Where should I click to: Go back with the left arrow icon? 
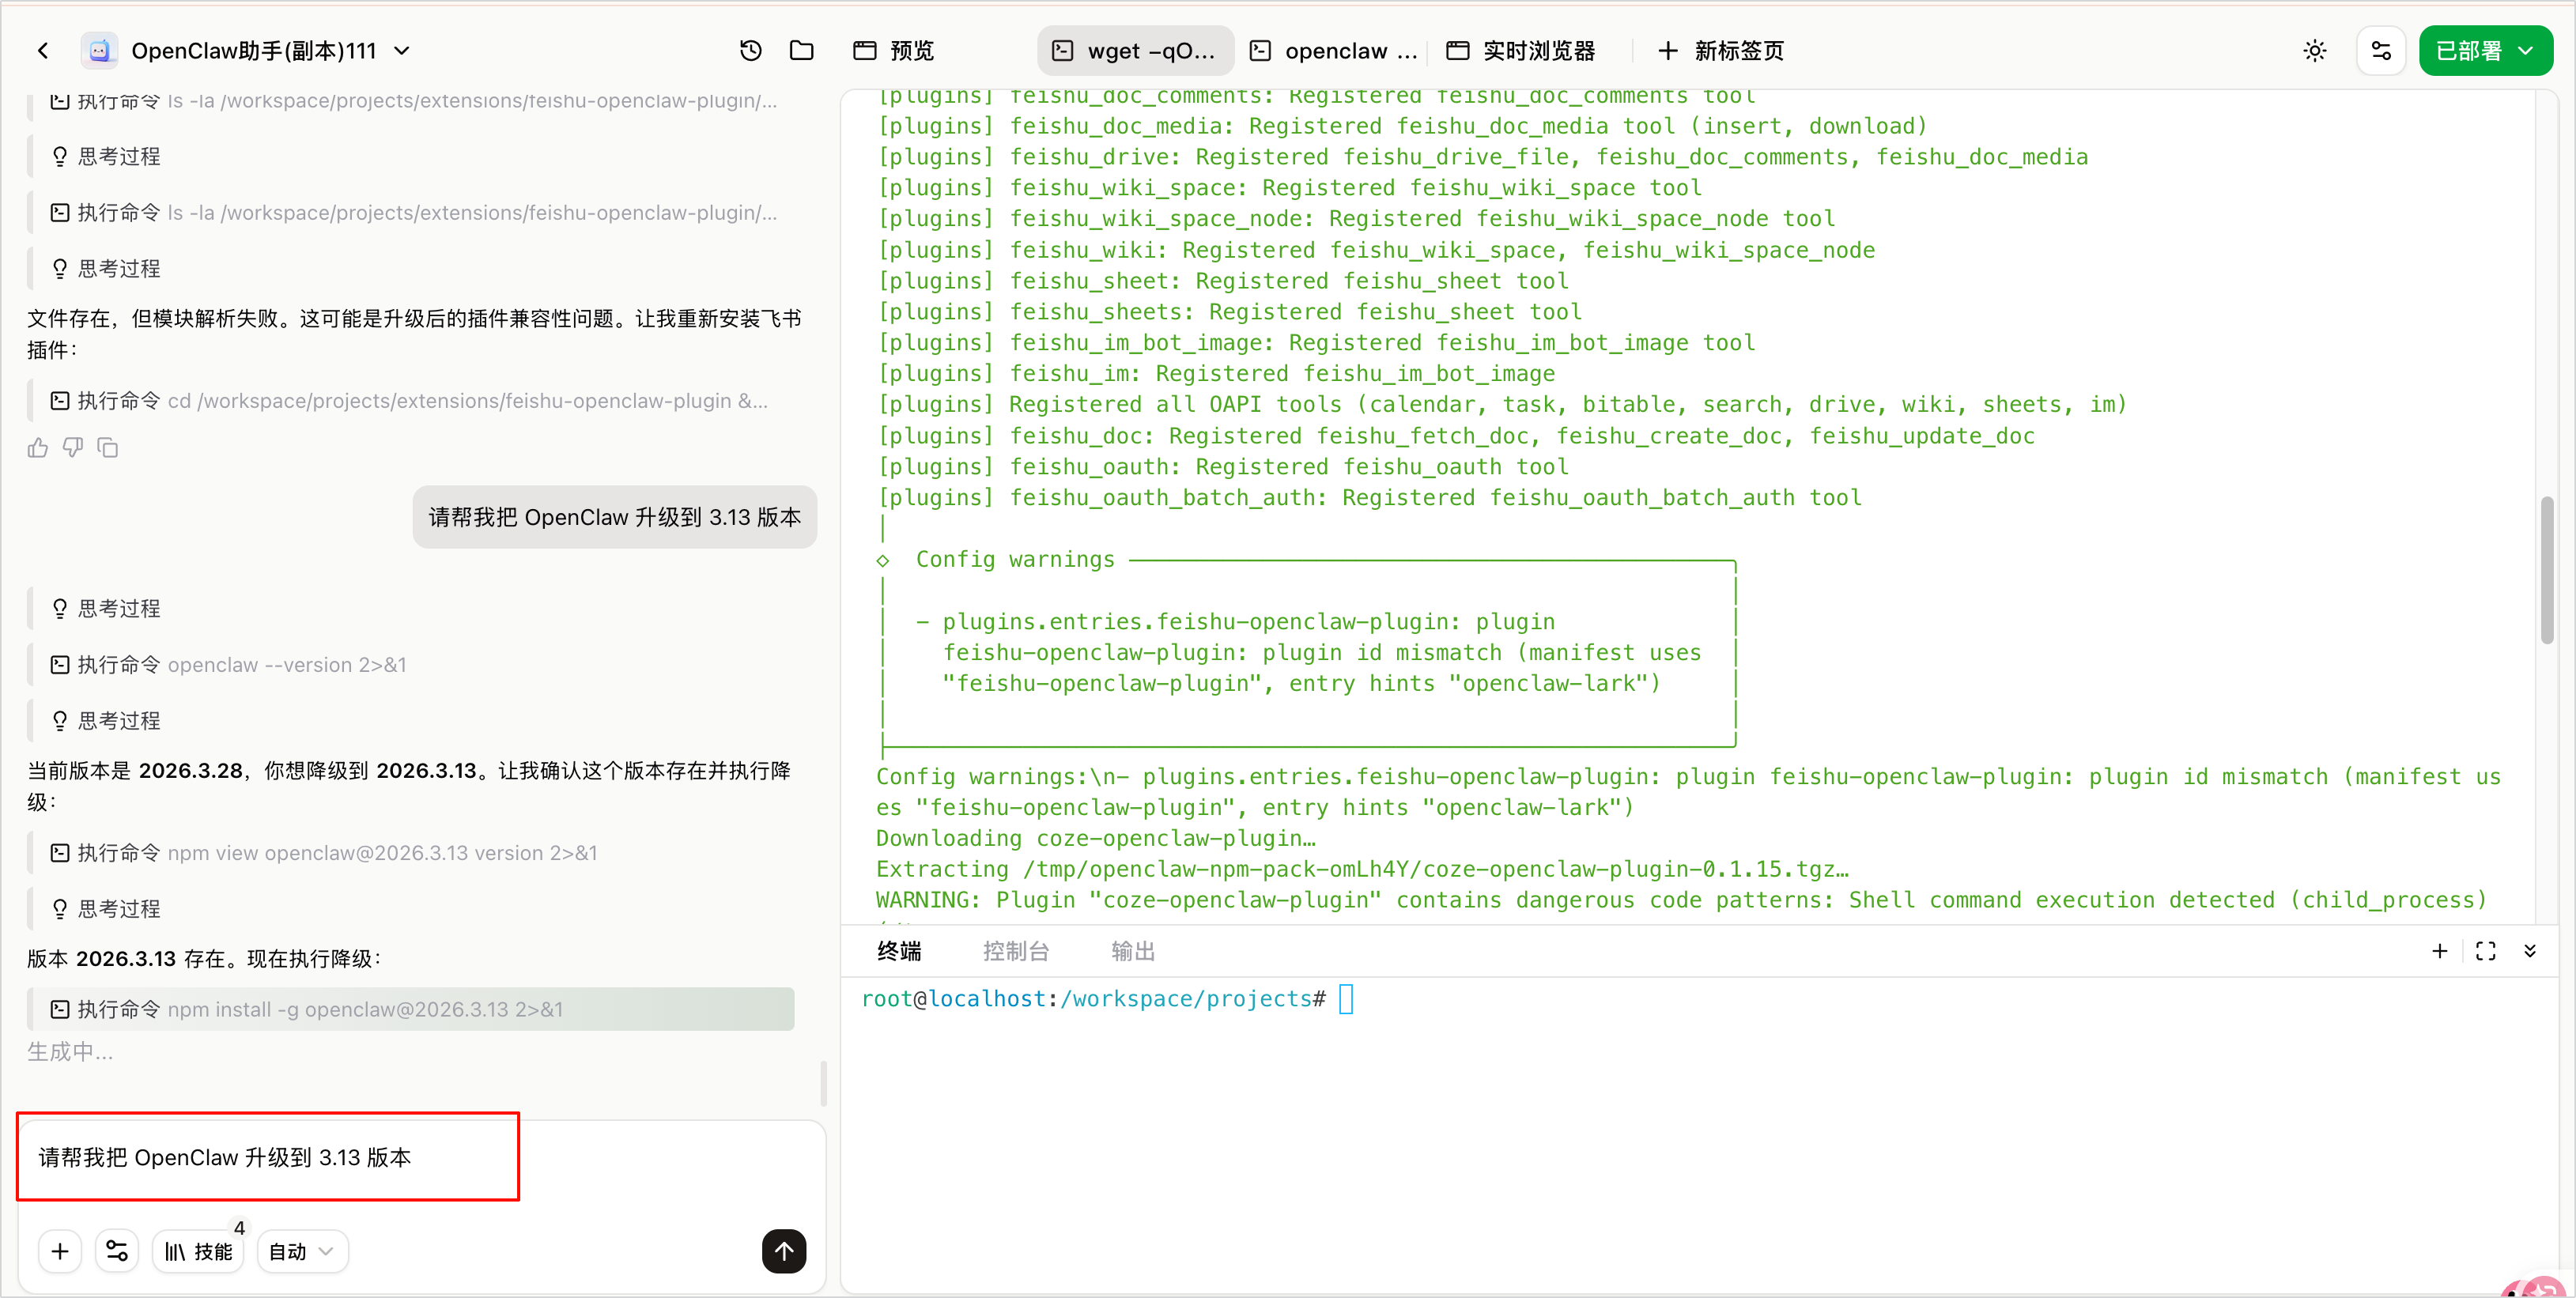[43, 51]
